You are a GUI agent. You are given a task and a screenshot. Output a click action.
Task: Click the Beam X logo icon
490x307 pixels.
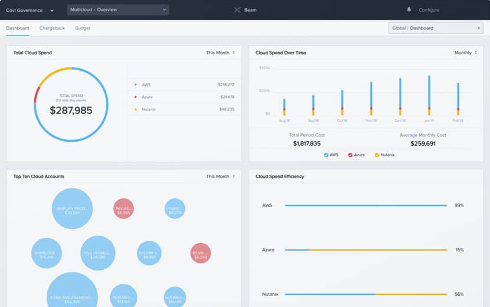pos(237,10)
